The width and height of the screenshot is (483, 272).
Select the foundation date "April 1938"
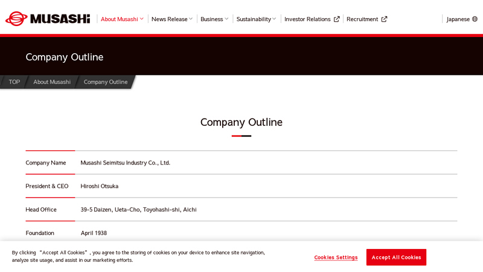coord(94,233)
